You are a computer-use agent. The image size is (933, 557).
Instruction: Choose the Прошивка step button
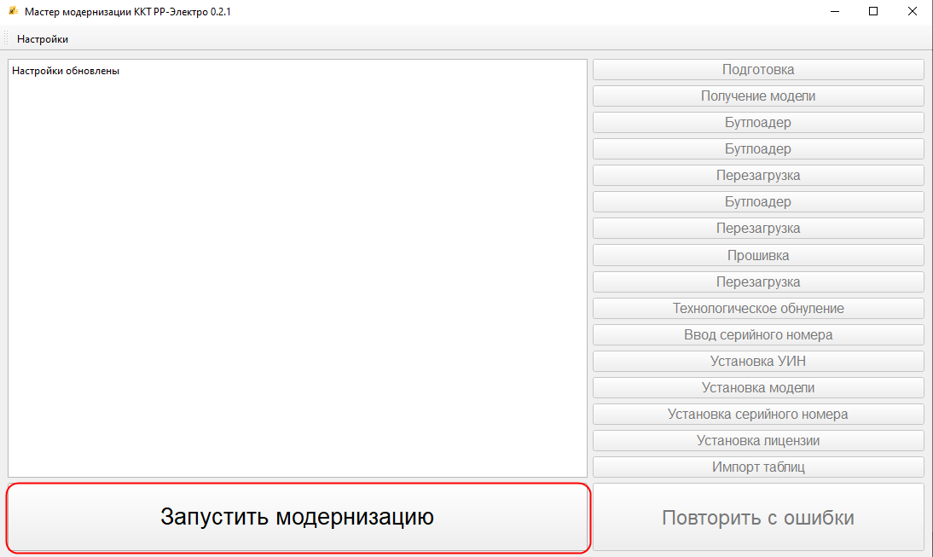(758, 255)
